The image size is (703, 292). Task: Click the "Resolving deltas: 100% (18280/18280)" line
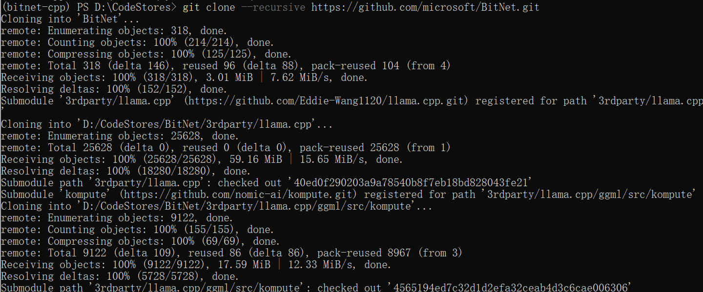tap(125, 171)
